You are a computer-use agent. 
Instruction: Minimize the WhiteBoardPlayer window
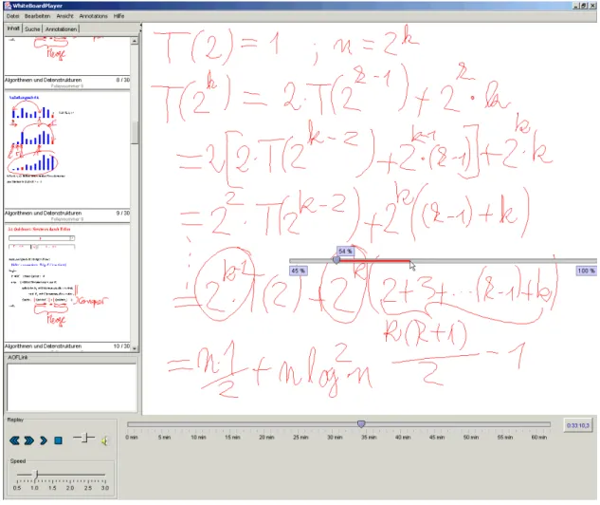coord(576,6)
